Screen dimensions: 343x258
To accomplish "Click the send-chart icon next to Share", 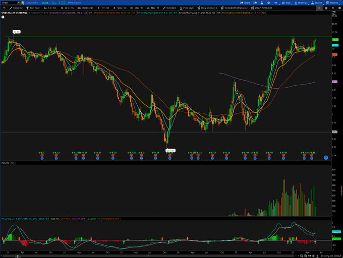I will (255, 3).
